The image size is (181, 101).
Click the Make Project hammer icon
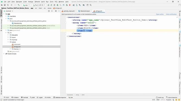pos(19,5)
